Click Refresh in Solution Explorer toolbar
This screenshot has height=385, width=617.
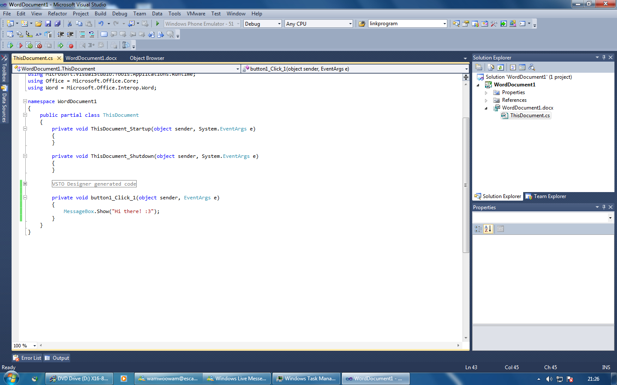click(x=500, y=67)
